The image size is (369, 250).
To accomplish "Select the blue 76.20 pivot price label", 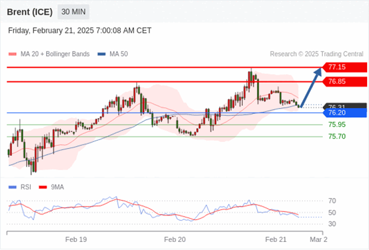I will [344, 113].
